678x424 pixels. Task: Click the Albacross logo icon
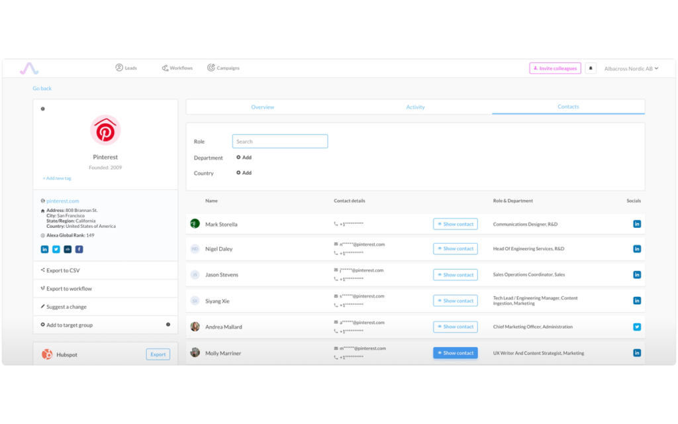(x=29, y=68)
